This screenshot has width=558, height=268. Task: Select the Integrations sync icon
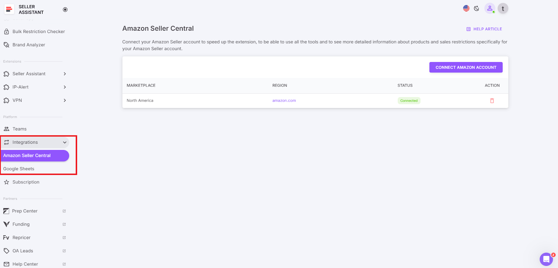7,142
